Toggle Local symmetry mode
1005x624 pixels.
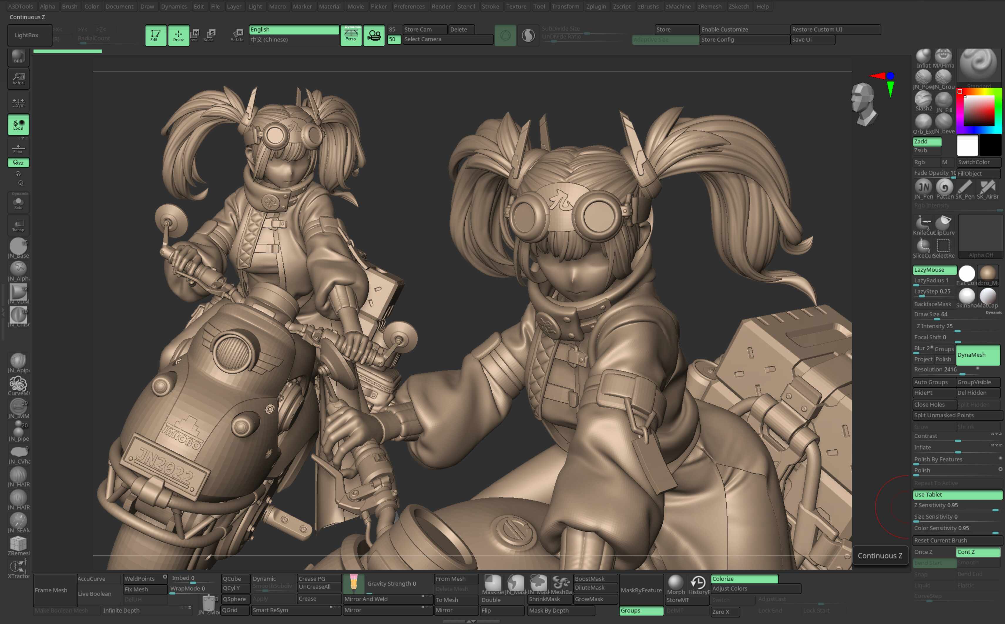18,124
